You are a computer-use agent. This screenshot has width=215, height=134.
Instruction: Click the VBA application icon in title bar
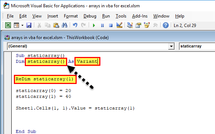[x=6, y=6]
